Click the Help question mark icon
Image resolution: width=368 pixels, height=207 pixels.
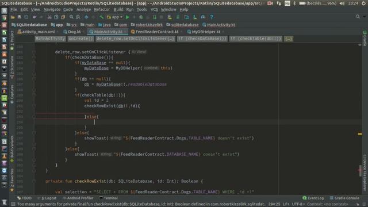click(x=212, y=17)
